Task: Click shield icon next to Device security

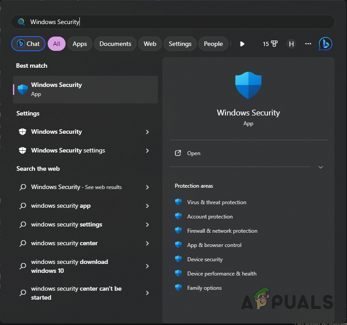Action: [x=178, y=259]
